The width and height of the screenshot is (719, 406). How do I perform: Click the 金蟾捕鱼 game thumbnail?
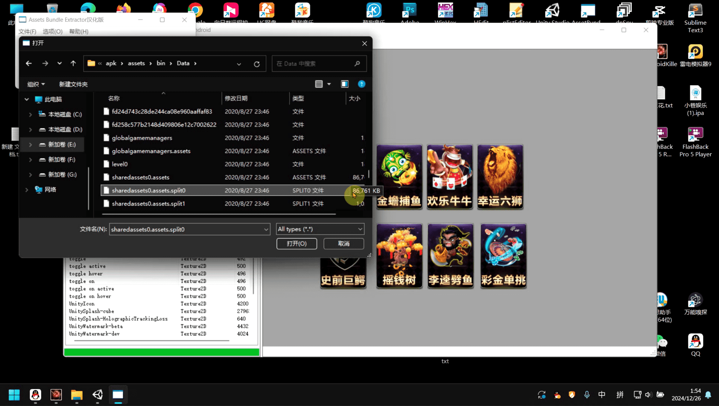click(x=399, y=177)
